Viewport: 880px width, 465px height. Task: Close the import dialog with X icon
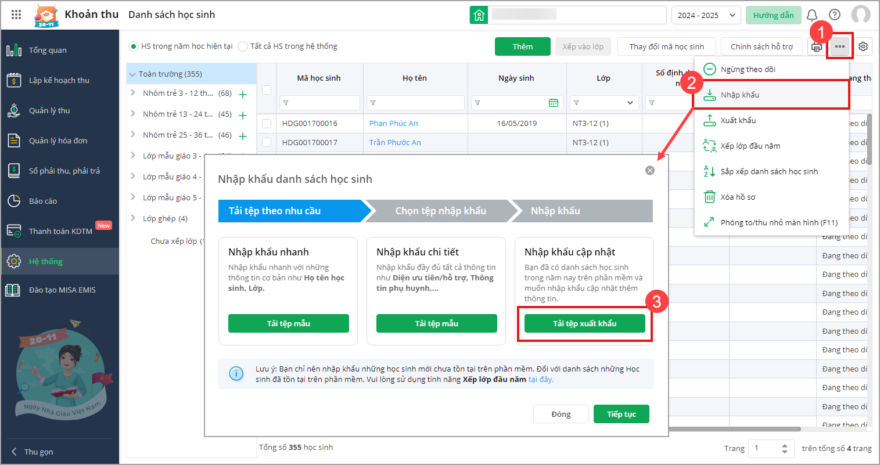pyautogui.click(x=650, y=170)
